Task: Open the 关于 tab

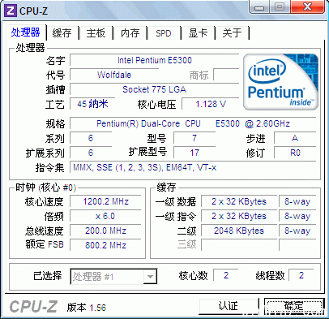Action: 232,33
